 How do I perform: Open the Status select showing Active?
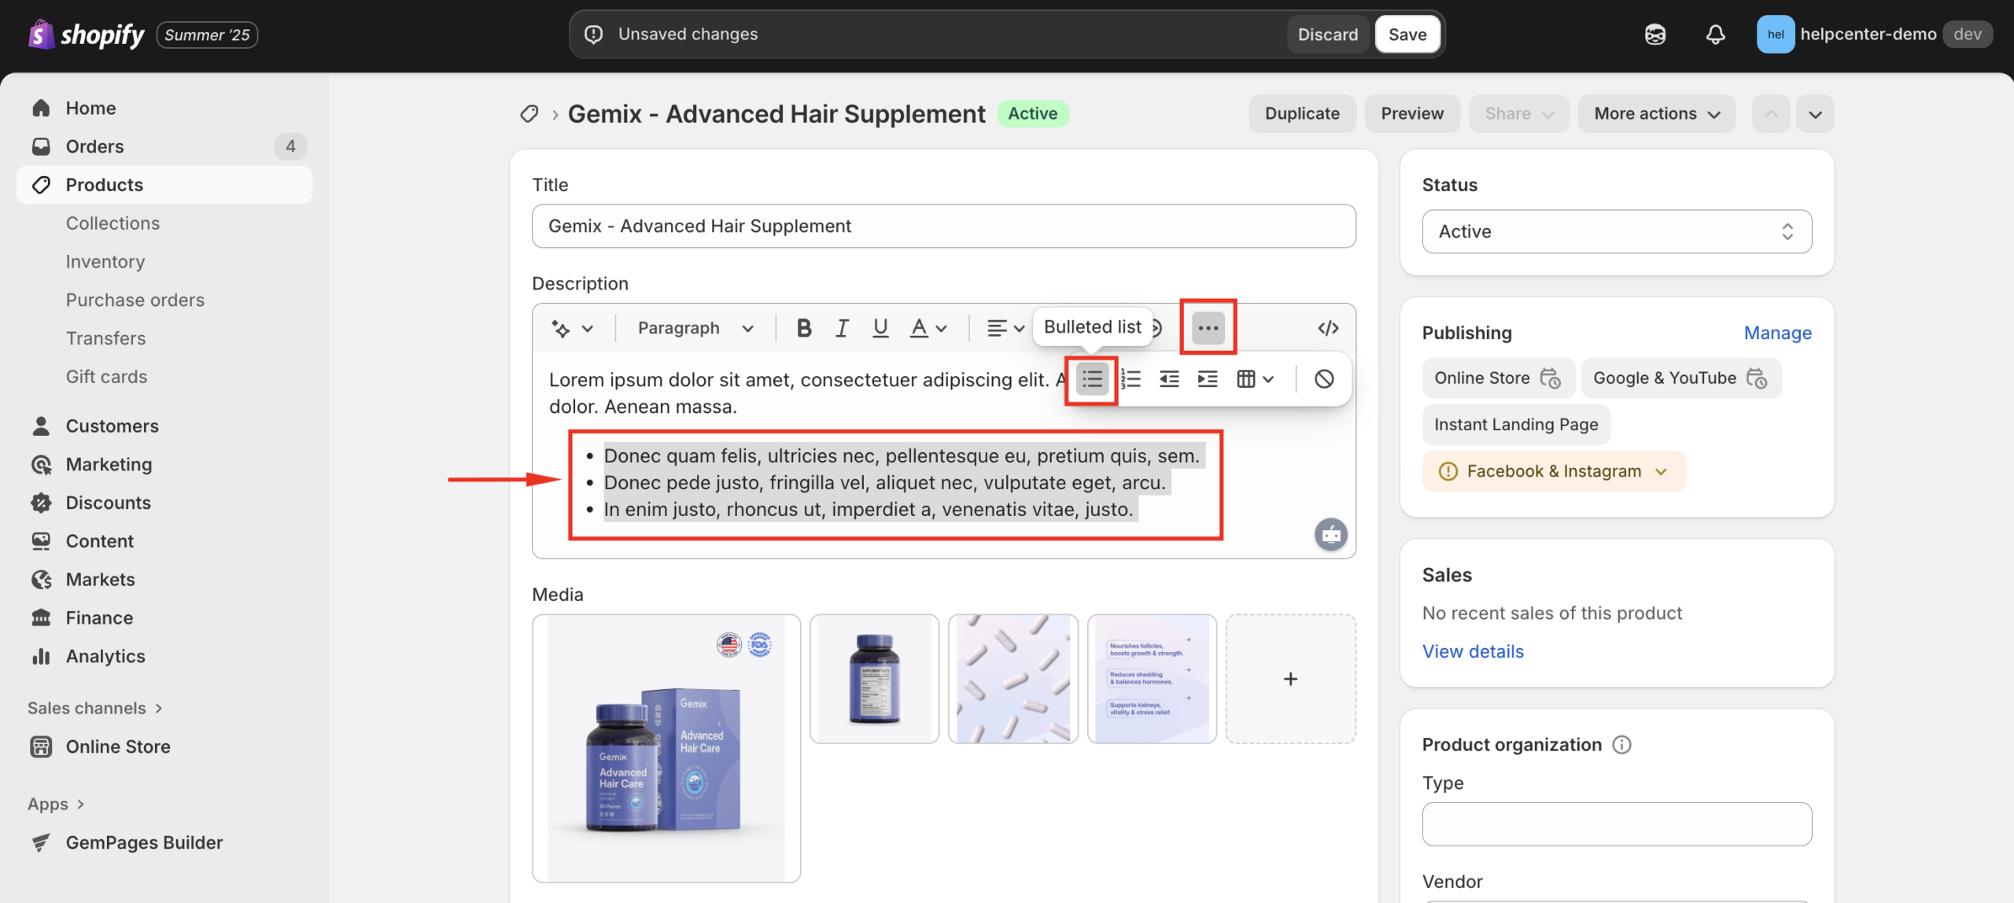pos(1616,231)
